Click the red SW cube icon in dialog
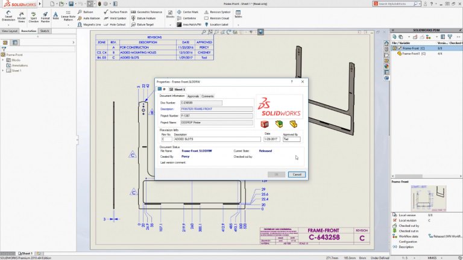463x260 pixels. click(265, 124)
